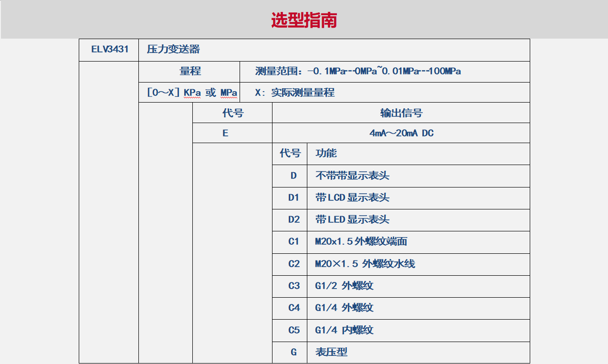Select the 量程 header cell
The image size is (608, 364).
(x=190, y=72)
